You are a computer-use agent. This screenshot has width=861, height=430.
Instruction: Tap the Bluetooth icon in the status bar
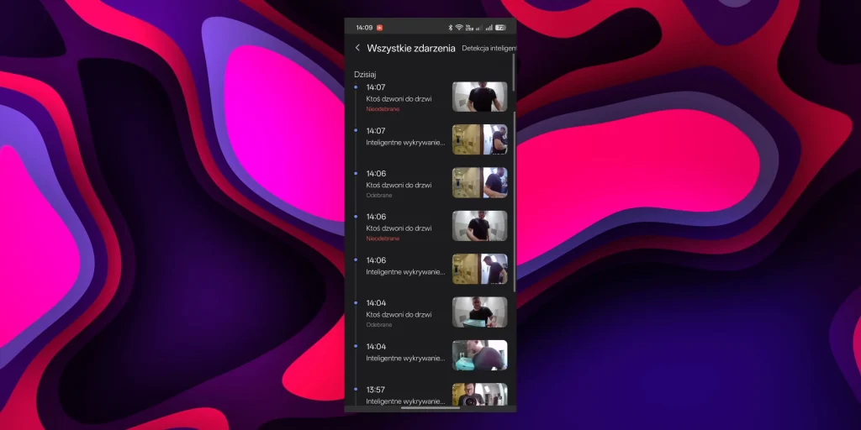point(451,28)
